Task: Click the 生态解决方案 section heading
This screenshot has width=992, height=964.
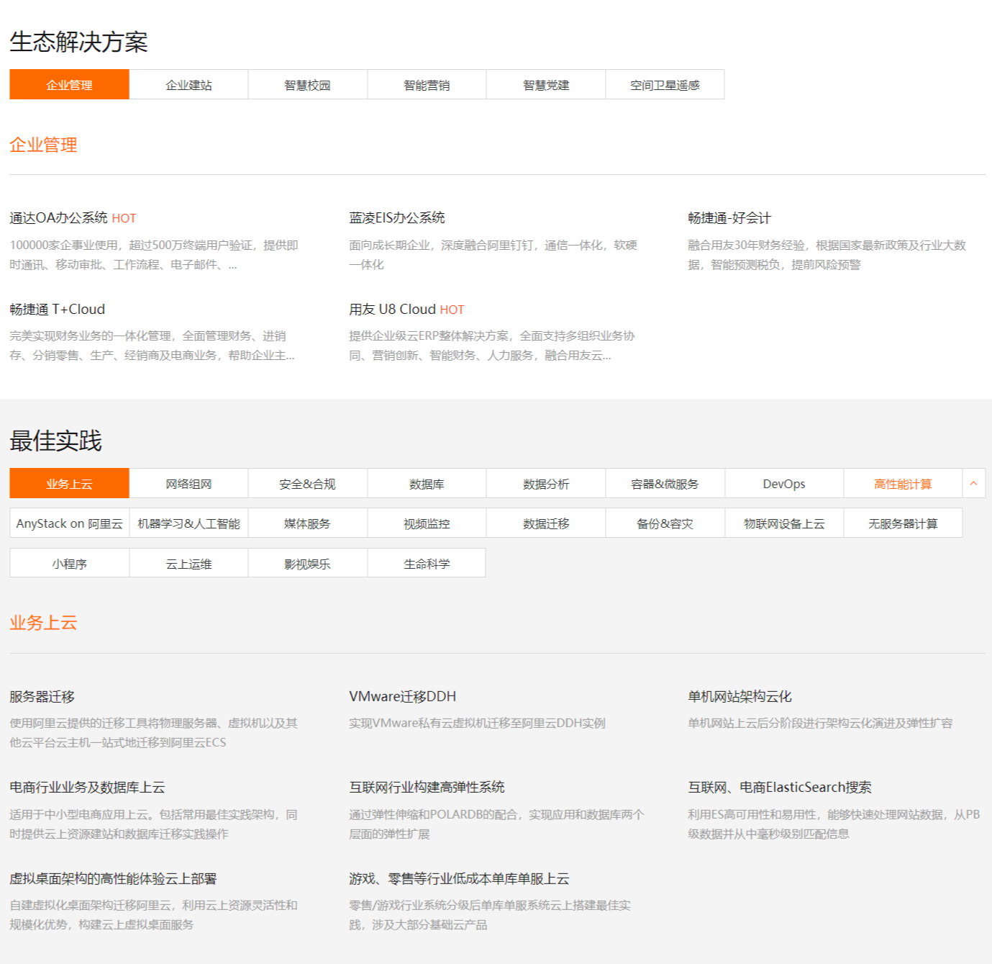Action: pos(78,42)
